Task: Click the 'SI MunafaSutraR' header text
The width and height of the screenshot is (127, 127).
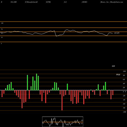Action: click(x=31, y=2)
